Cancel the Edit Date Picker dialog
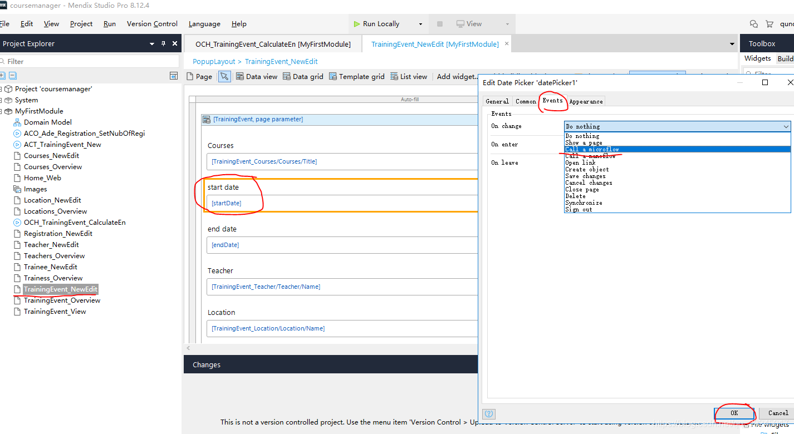Screen dimensions: 794x434 pos(777,413)
